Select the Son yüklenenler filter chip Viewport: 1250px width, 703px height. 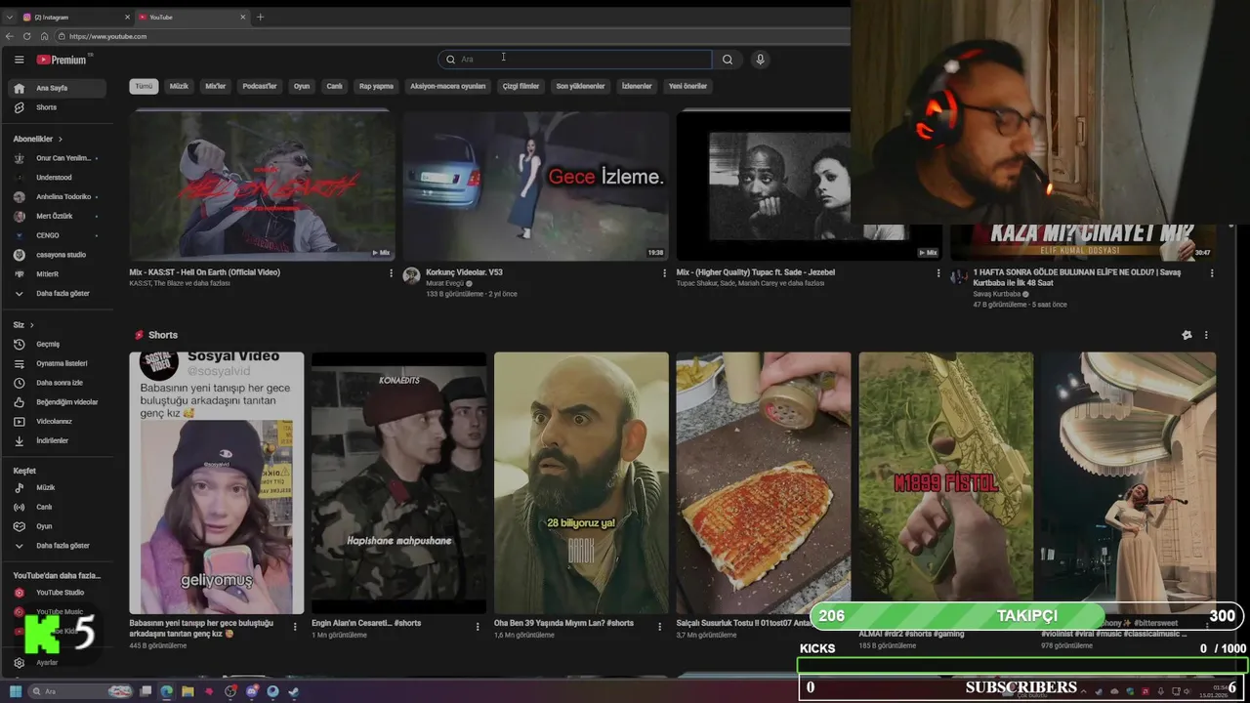(x=581, y=86)
